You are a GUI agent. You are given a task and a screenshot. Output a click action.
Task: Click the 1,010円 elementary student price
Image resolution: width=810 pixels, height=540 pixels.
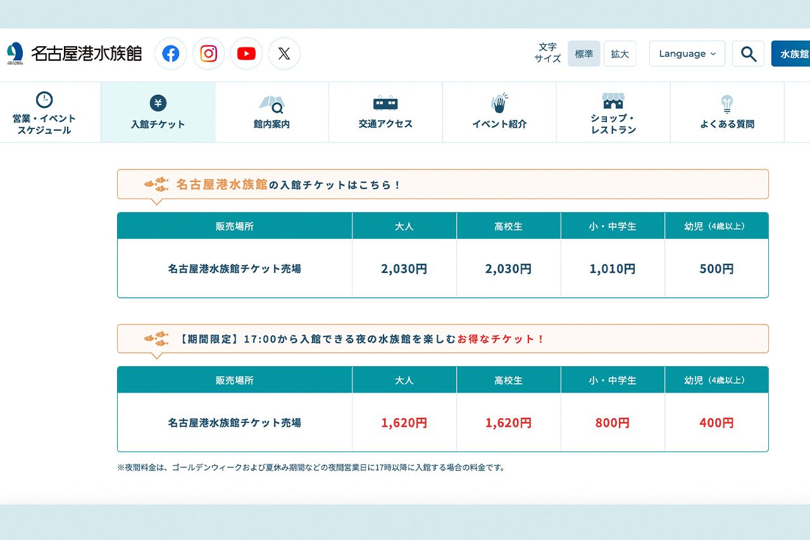click(x=613, y=269)
